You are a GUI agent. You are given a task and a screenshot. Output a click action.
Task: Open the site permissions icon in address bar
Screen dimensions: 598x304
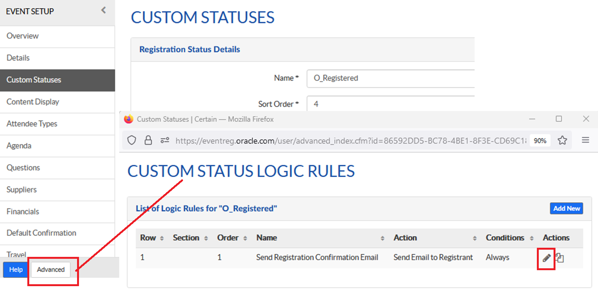click(165, 141)
